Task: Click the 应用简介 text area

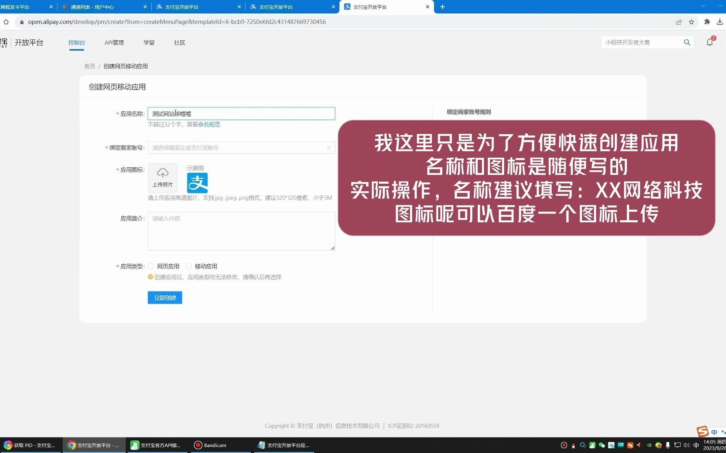Action: tap(241, 231)
